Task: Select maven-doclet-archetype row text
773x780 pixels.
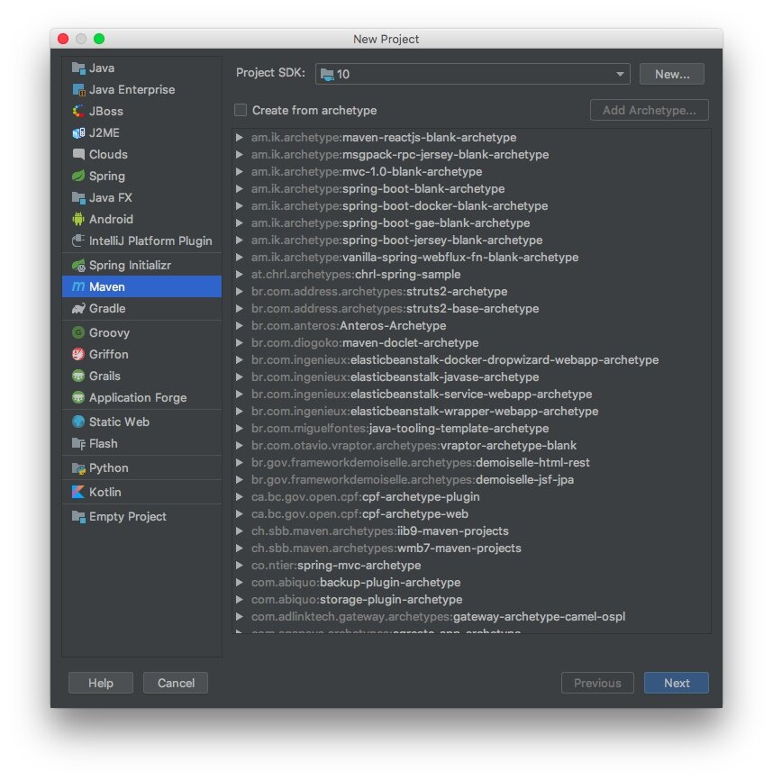Action: [x=365, y=343]
